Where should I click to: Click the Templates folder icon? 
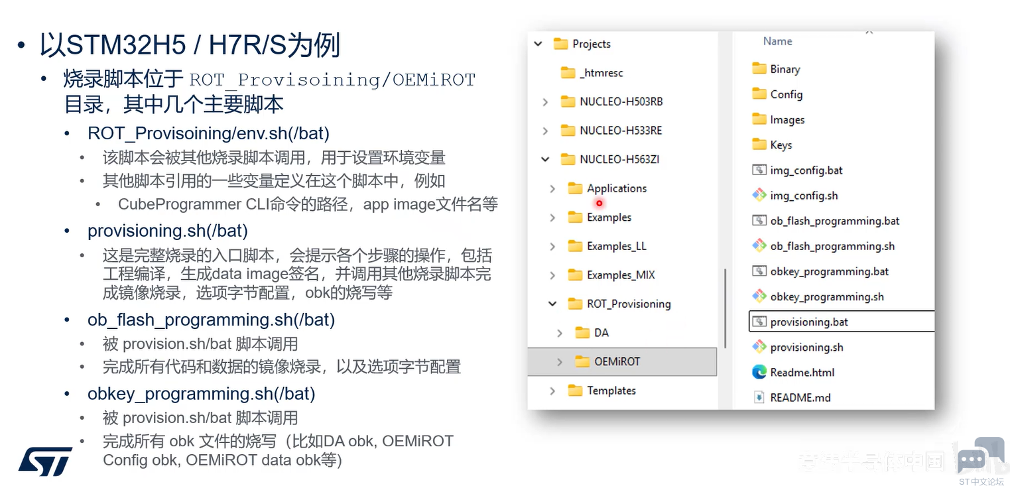click(x=575, y=391)
